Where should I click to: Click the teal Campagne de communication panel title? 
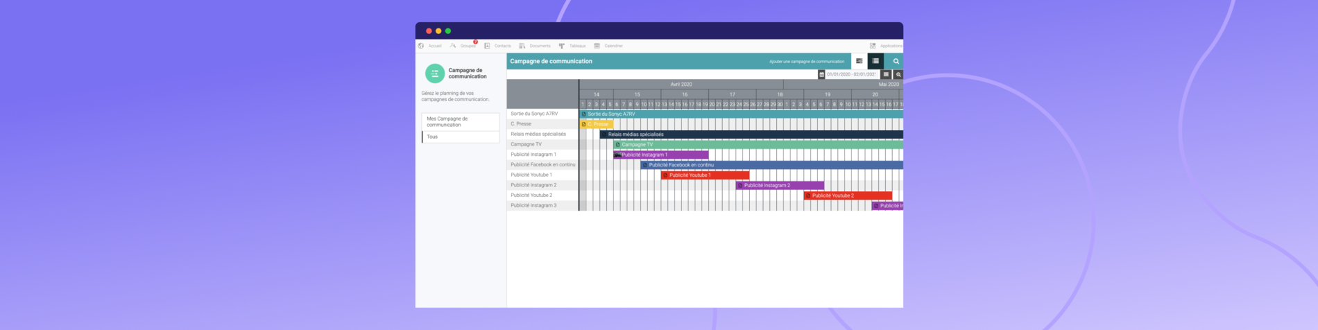point(551,61)
